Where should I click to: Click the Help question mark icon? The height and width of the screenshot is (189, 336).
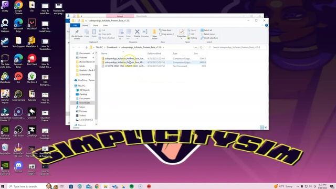(x=266, y=25)
